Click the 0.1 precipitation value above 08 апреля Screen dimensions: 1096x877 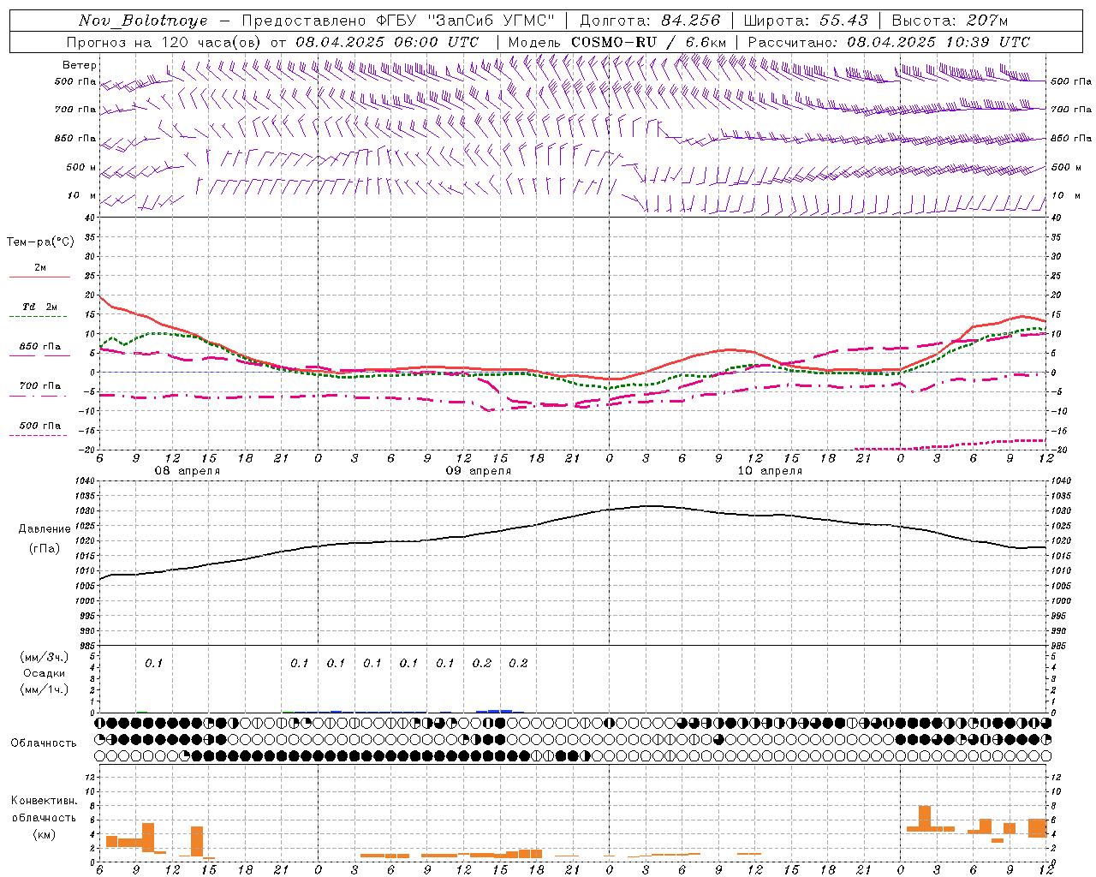click(x=154, y=663)
